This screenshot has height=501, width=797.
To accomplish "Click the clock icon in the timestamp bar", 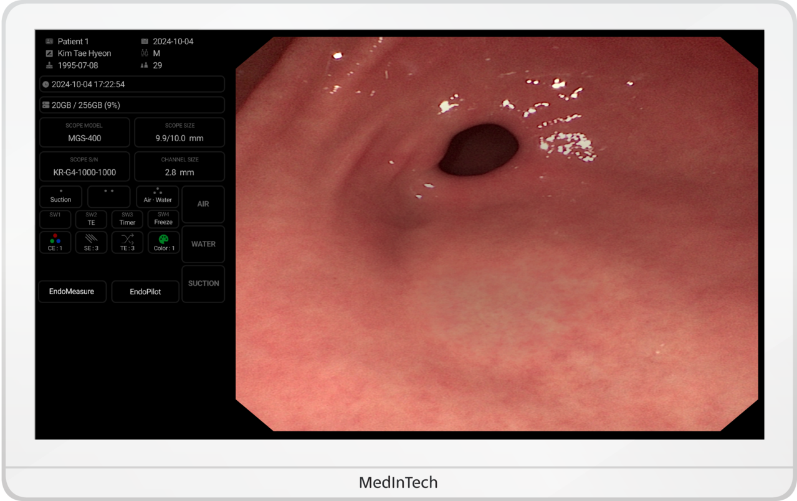I will [46, 84].
